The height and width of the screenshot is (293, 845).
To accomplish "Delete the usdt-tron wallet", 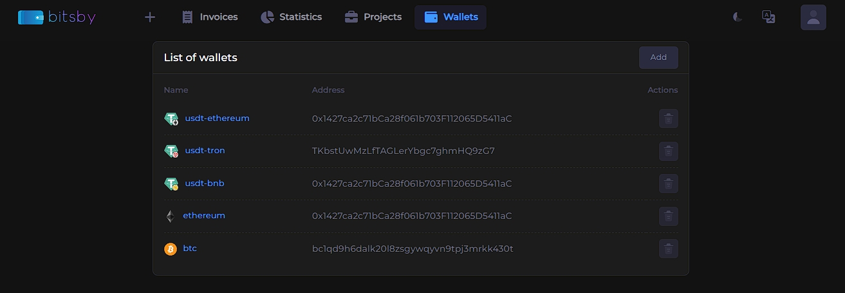I will pyautogui.click(x=668, y=151).
